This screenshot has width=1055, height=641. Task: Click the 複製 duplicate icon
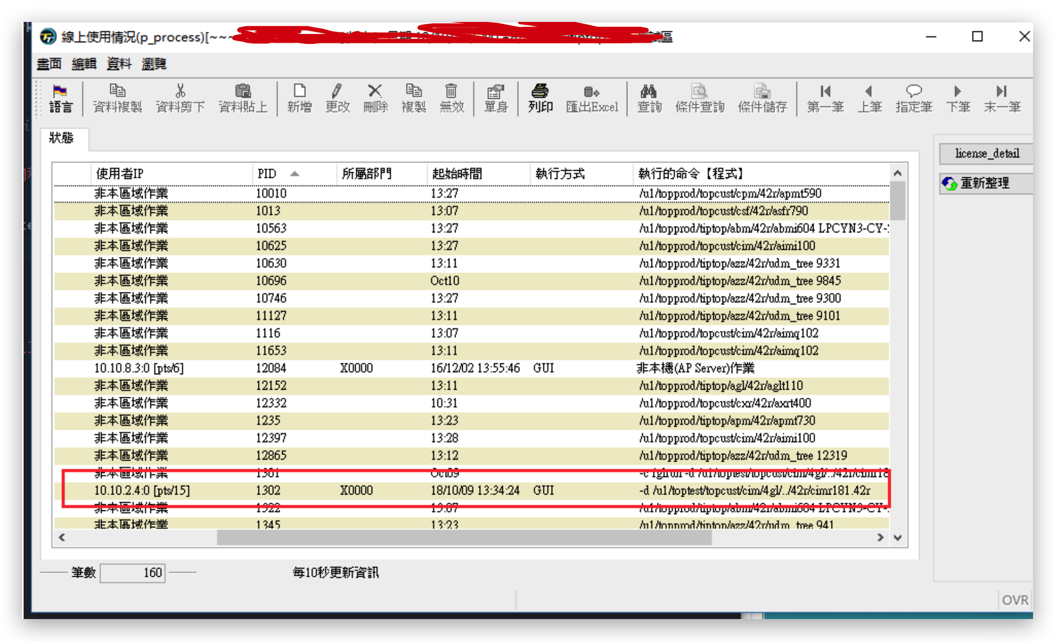414,98
